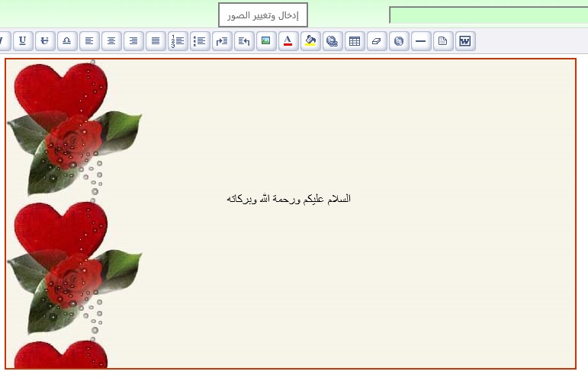588x381 pixels.
Task: Insert a table into the editor
Action: [355, 41]
